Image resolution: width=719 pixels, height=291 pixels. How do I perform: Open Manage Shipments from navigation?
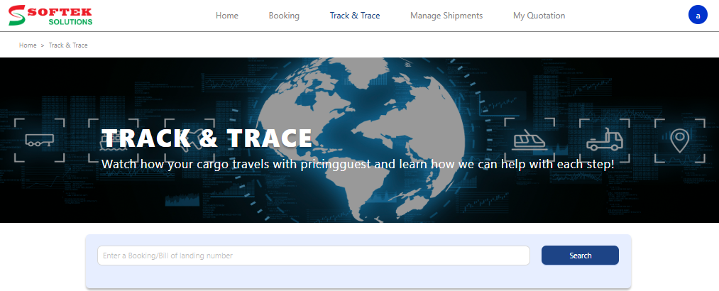[446, 16]
